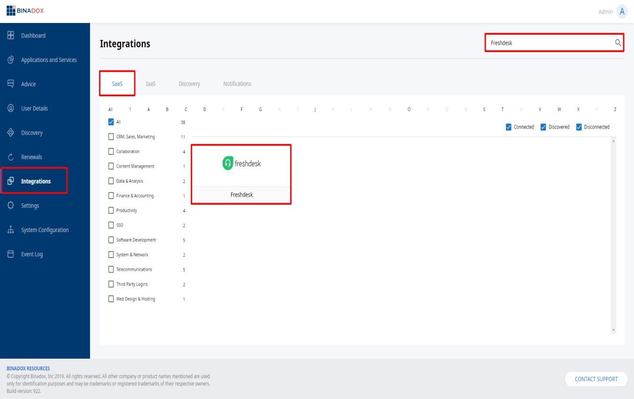Filter integrations by letter O
The image size is (634, 399).
pyautogui.click(x=409, y=109)
